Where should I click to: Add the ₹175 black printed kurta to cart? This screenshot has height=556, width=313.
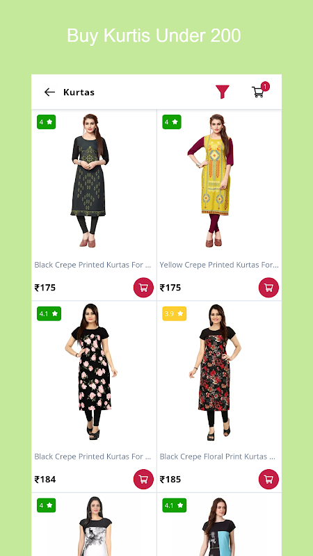[x=143, y=288]
